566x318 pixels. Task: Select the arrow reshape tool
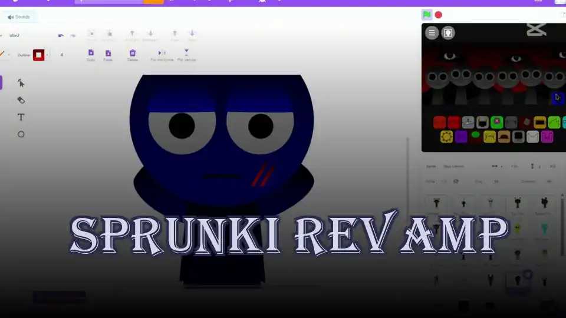point(21,83)
